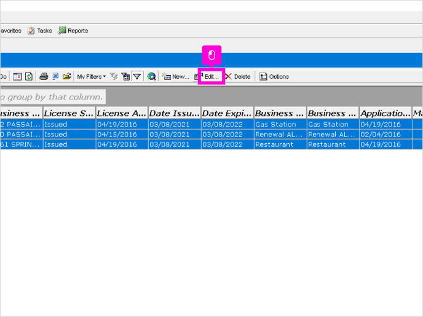423x317 pixels.
Task: Sort by License A... column header
Action: click(122, 114)
